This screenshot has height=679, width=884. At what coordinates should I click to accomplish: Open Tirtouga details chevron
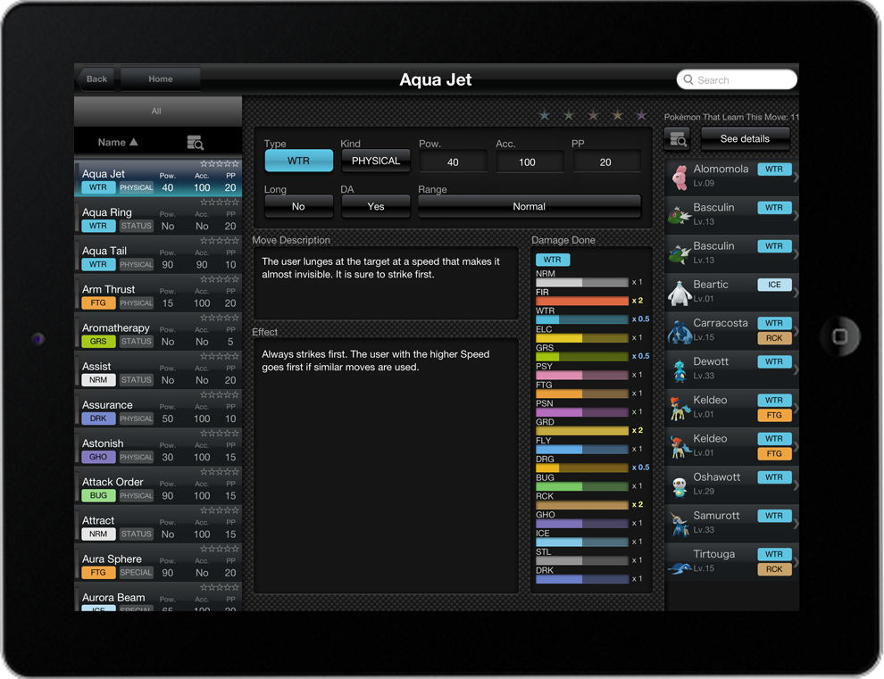click(796, 562)
